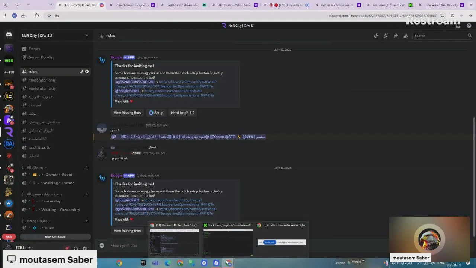Open Microsoft Teams on taskbar

pos(155,263)
